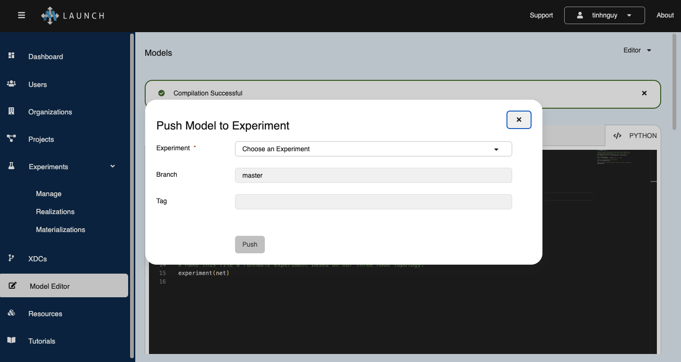681x362 pixels.
Task: Click the XDCs branch icon
Action: (x=11, y=258)
